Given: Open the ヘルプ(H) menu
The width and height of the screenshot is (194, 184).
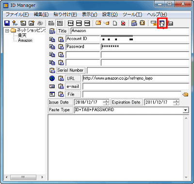Looking at the screenshot, I should pos(157,15).
